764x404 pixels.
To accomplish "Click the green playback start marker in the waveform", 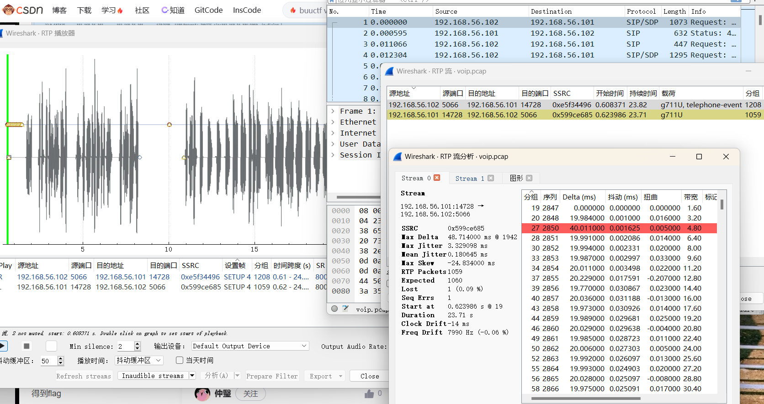I will (7, 149).
